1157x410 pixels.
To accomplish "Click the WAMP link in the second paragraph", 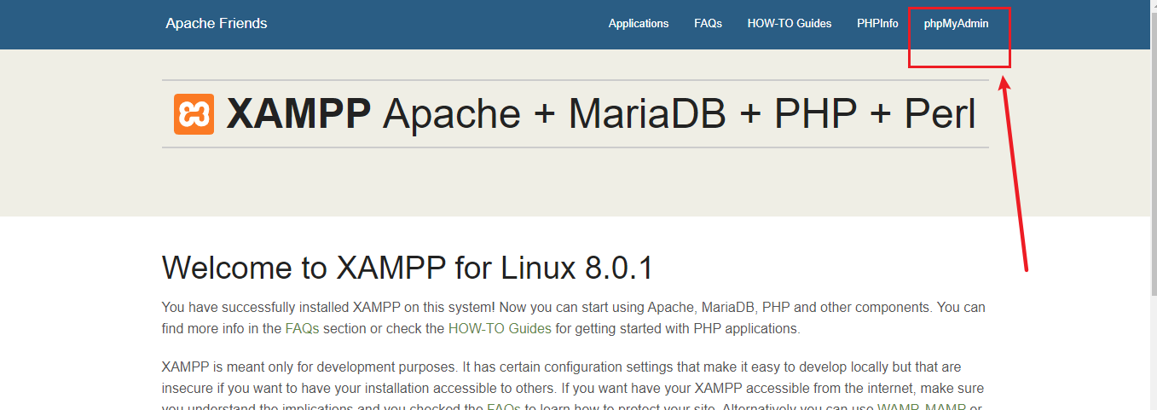I will 898,407.
